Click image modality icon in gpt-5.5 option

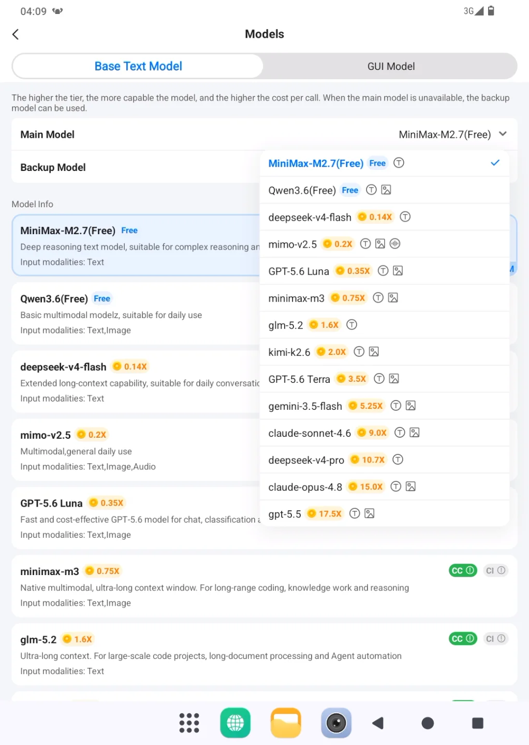(x=370, y=513)
